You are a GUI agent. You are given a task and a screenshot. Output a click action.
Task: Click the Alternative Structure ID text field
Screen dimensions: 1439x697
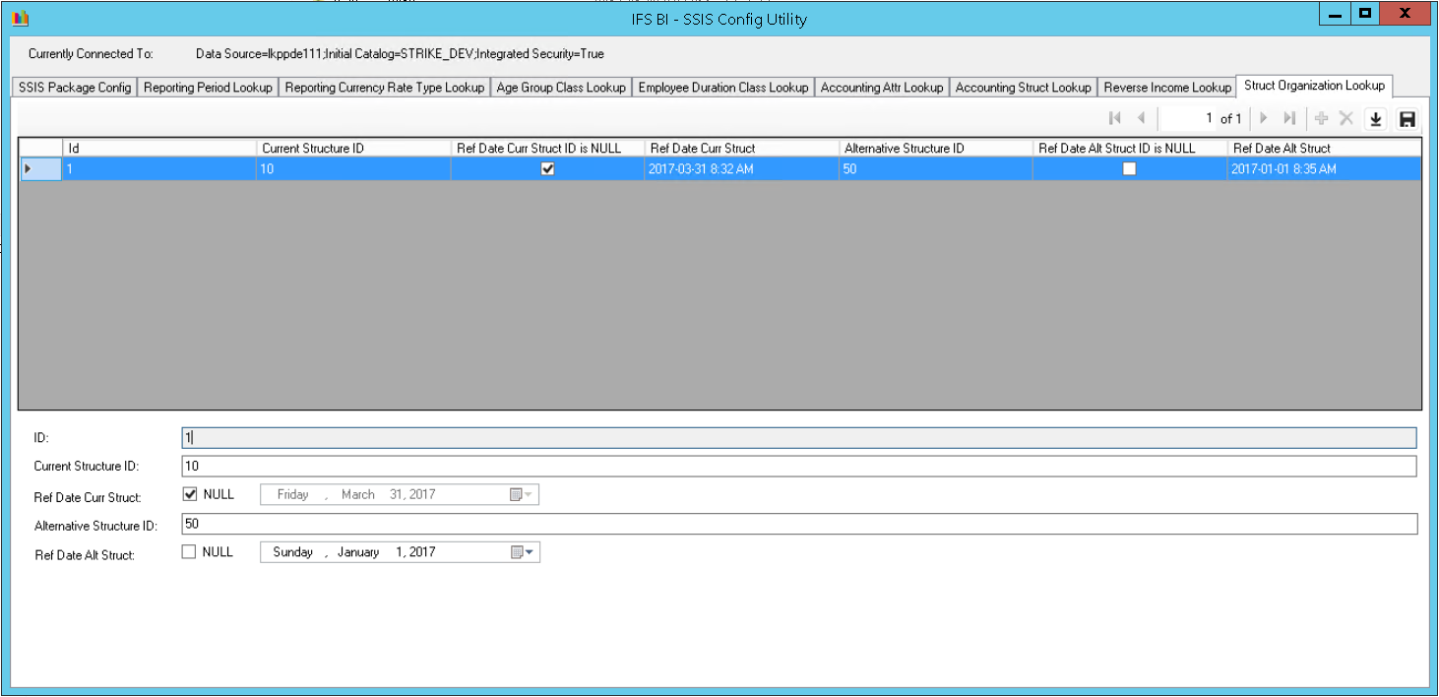click(798, 524)
